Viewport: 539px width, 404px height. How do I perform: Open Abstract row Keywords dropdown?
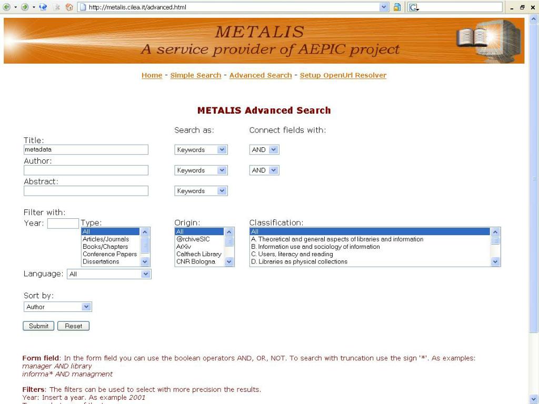pyautogui.click(x=201, y=191)
